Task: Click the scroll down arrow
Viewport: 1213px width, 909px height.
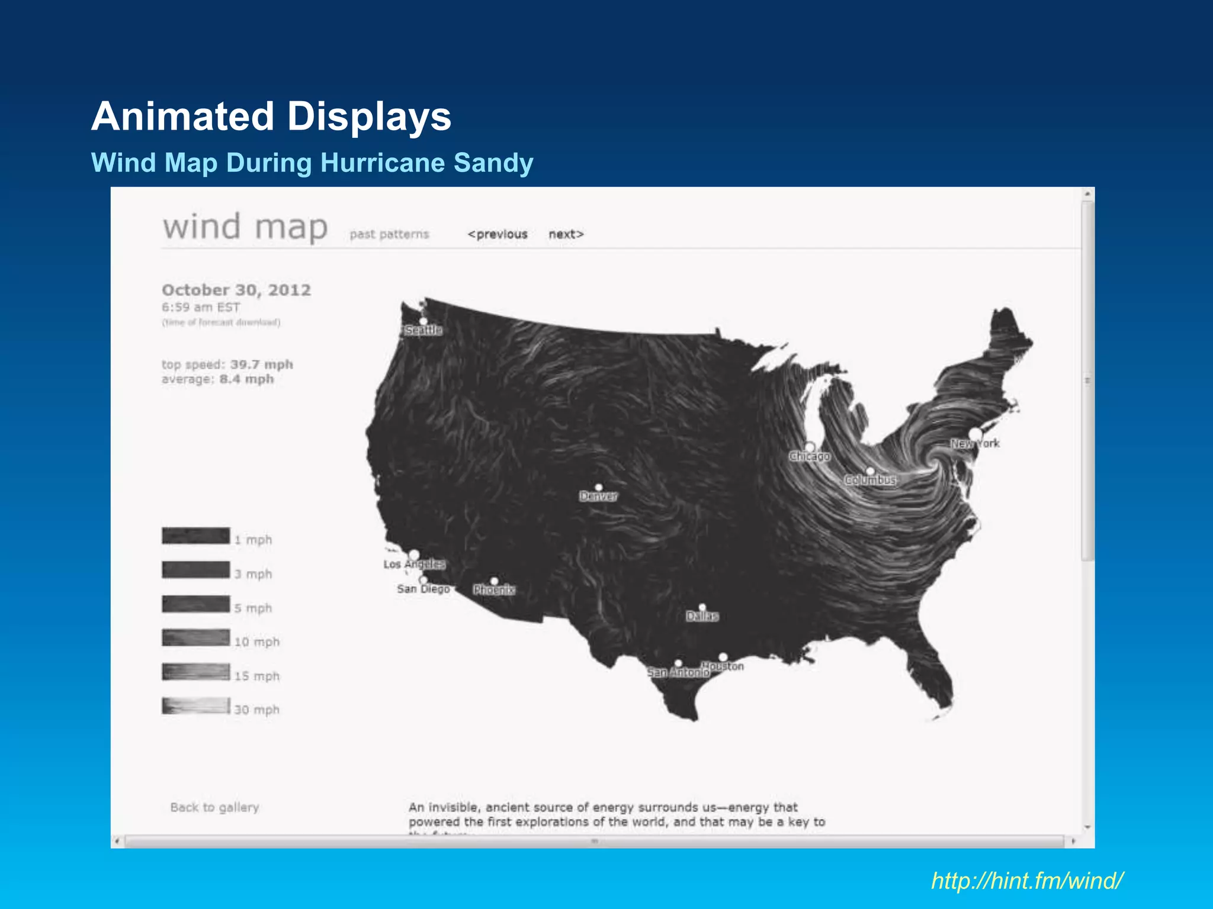Action: point(1087,827)
